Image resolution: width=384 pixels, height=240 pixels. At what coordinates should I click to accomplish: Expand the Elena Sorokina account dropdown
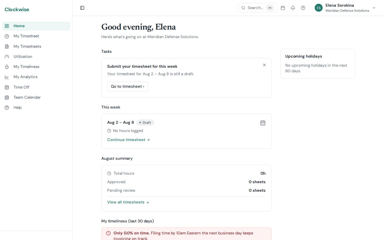click(374, 8)
